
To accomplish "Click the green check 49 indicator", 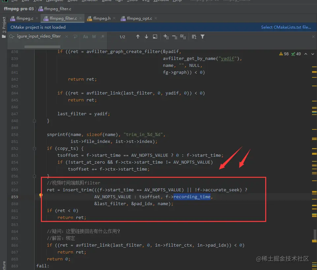I will [296, 54].
